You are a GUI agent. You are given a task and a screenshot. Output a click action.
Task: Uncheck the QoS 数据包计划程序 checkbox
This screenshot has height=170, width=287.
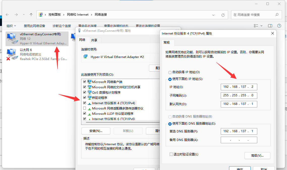[85, 92]
